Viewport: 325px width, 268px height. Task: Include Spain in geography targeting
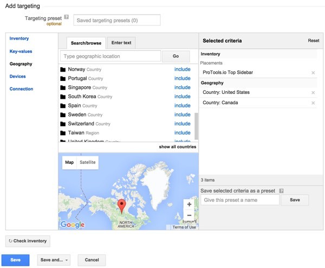[x=182, y=106]
